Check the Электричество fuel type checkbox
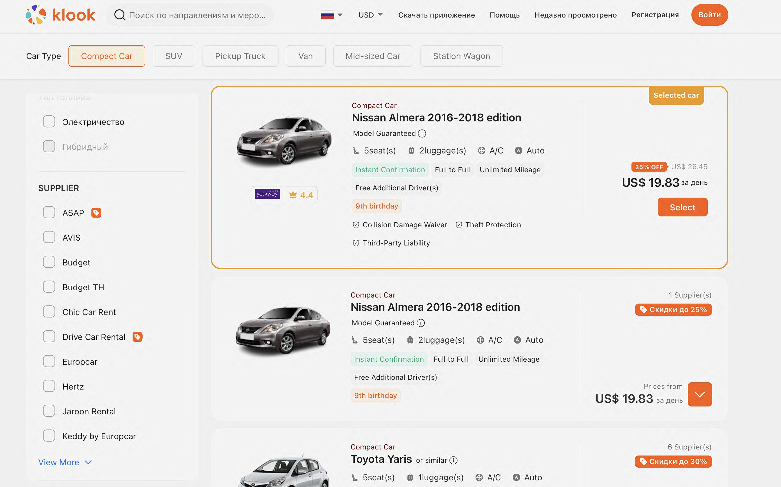Screen dimensions: 781x487 [x=49, y=122]
